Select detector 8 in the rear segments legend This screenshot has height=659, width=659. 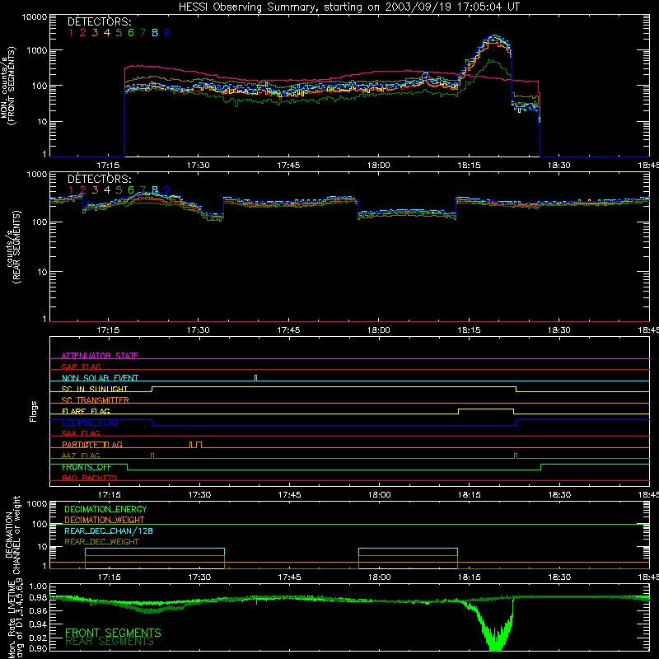[155, 190]
